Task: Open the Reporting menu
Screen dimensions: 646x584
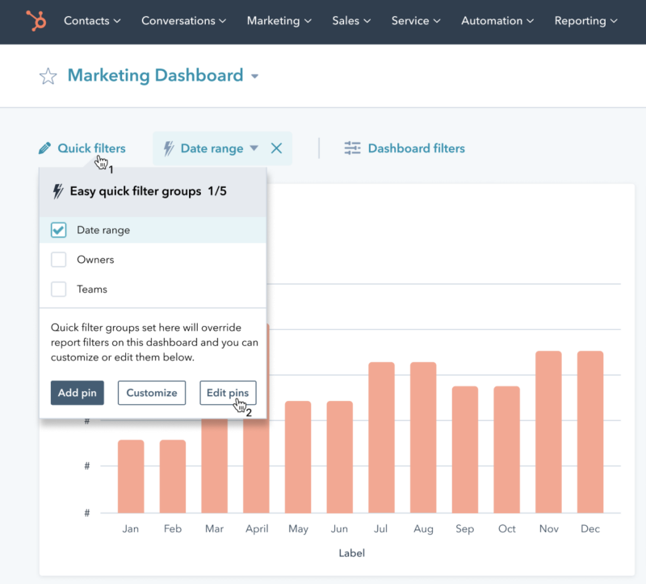Action: tap(585, 21)
